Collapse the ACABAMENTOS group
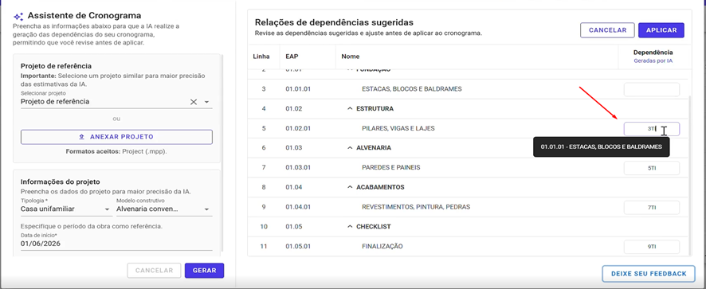The width and height of the screenshot is (706, 289). pyautogui.click(x=349, y=187)
